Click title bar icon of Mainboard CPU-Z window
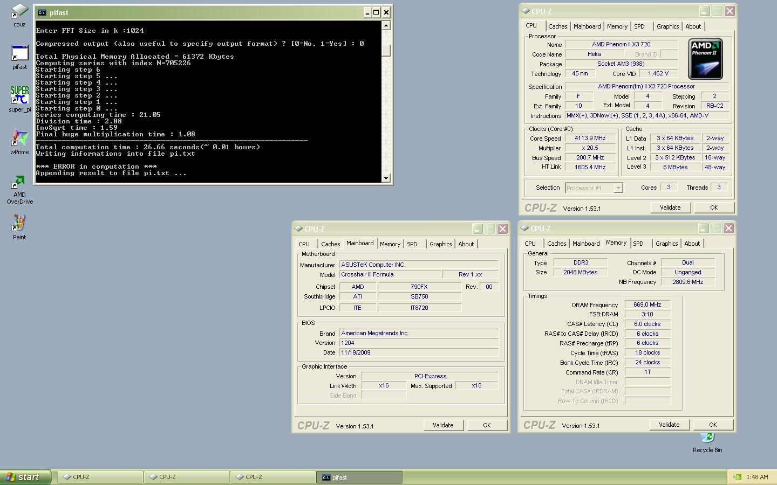The image size is (777, 485). [298, 229]
